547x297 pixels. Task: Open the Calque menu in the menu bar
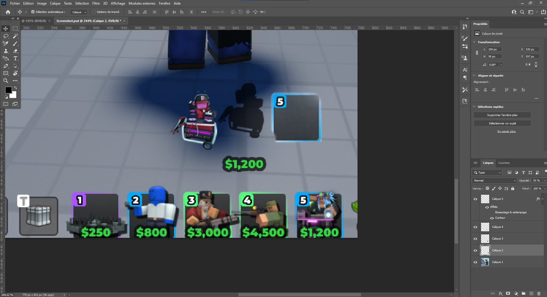[55, 4]
